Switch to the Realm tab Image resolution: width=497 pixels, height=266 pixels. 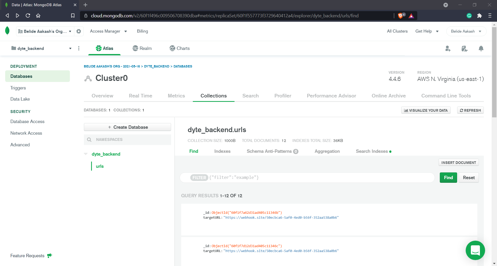tap(142, 48)
